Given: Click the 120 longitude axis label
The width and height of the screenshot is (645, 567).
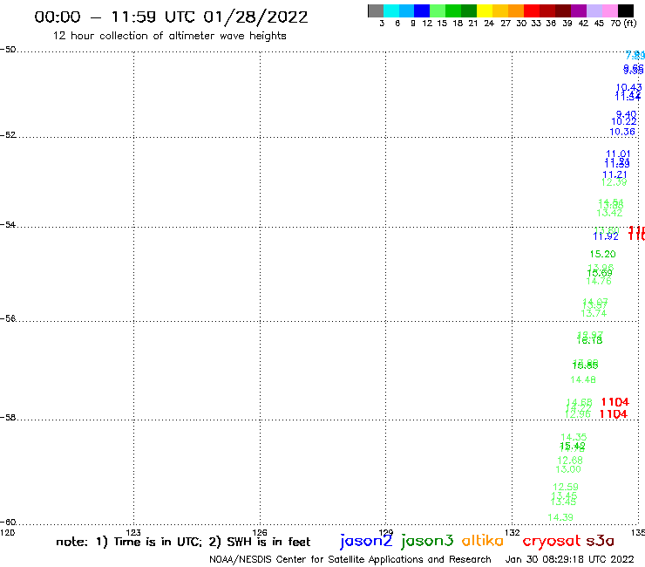Looking at the screenshot, I should coord(7,532).
